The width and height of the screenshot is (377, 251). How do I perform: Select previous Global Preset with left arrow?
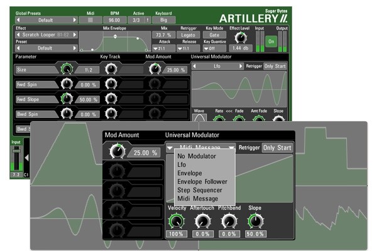coord(18,20)
